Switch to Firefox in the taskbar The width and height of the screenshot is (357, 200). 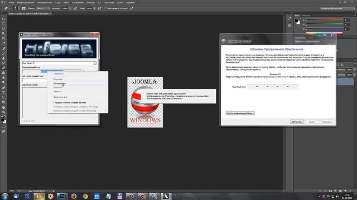click(74, 196)
